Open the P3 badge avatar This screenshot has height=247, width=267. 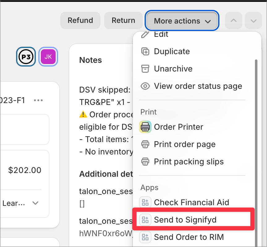26,57
